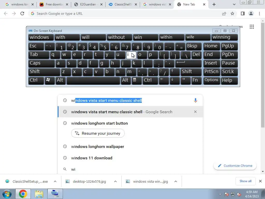Toggle the left Shift key
This screenshot has height=199, width=265.
click(x=44, y=72)
